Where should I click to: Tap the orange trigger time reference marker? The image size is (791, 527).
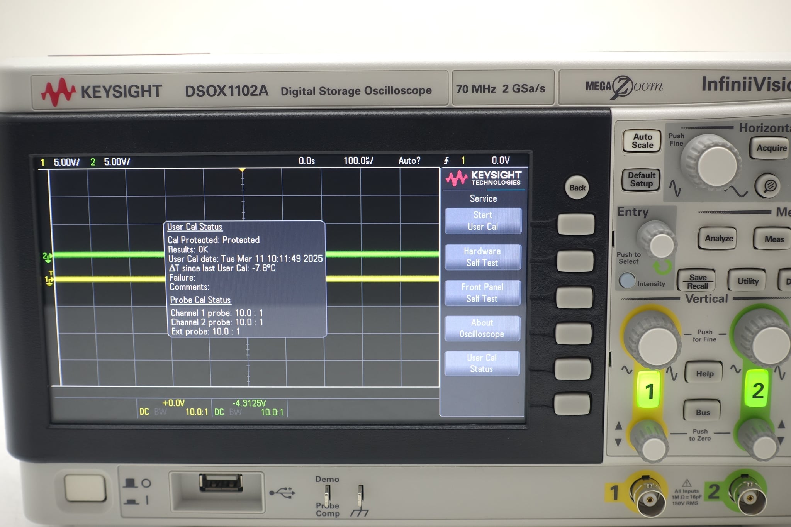(x=242, y=170)
